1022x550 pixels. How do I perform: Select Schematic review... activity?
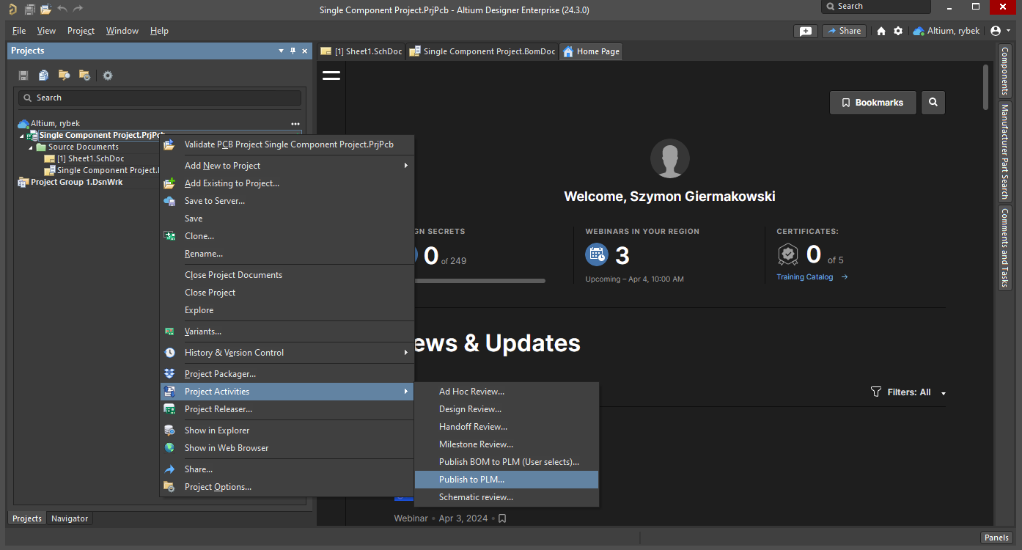click(507, 497)
